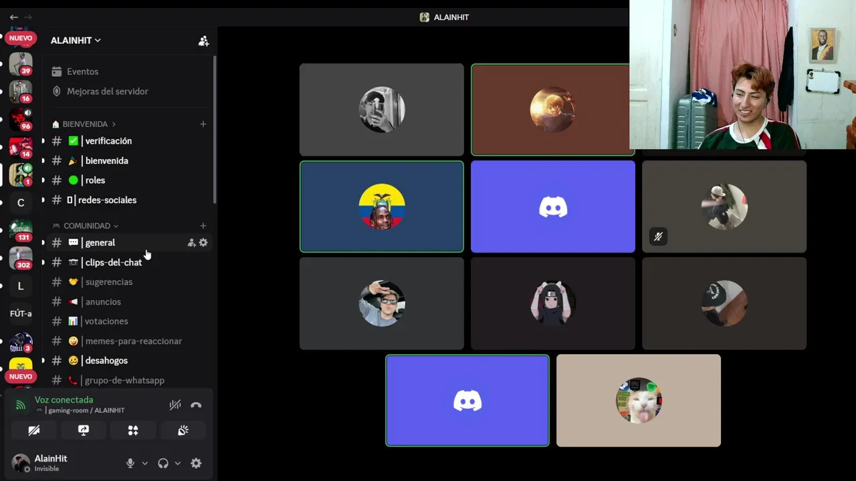
Task: Collapse the BIENVENIDA category
Action: pos(84,124)
